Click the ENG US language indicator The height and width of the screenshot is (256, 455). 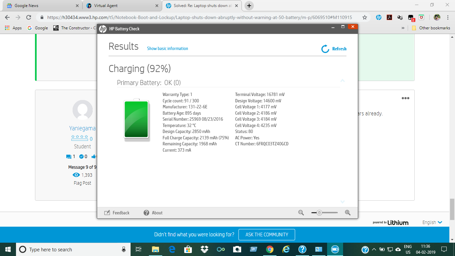tap(408, 249)
